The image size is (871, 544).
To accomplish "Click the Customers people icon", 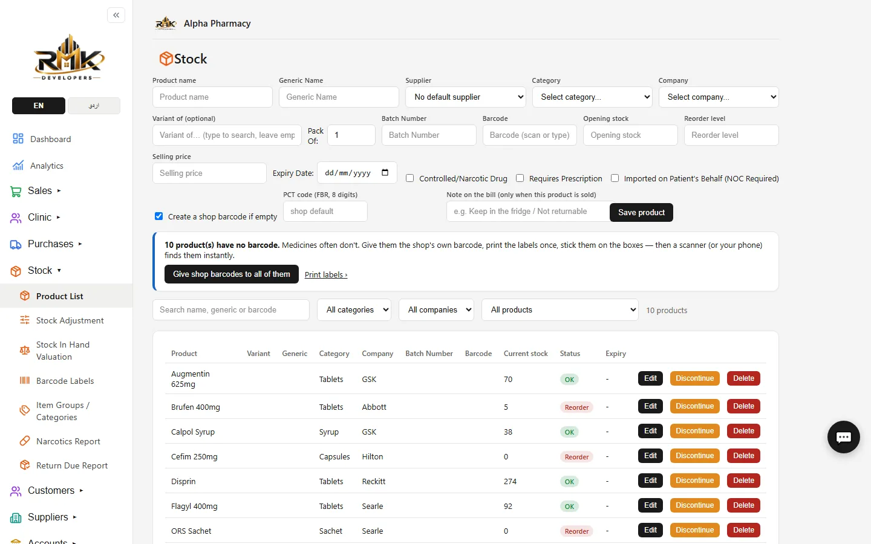I will click(x=16, y=491).
